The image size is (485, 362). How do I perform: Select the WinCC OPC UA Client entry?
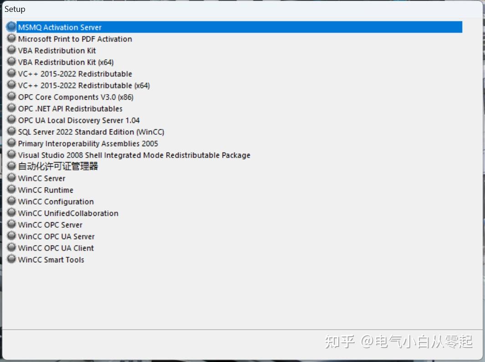(56, 248)
